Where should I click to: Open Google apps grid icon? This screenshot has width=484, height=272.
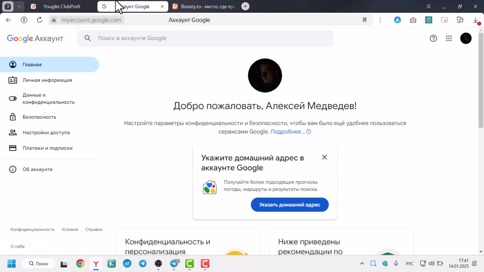point(449,38)
